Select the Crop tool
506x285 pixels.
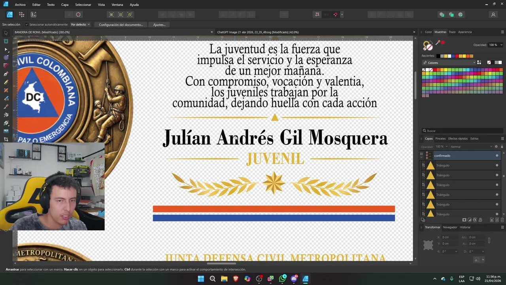point(6,139)
